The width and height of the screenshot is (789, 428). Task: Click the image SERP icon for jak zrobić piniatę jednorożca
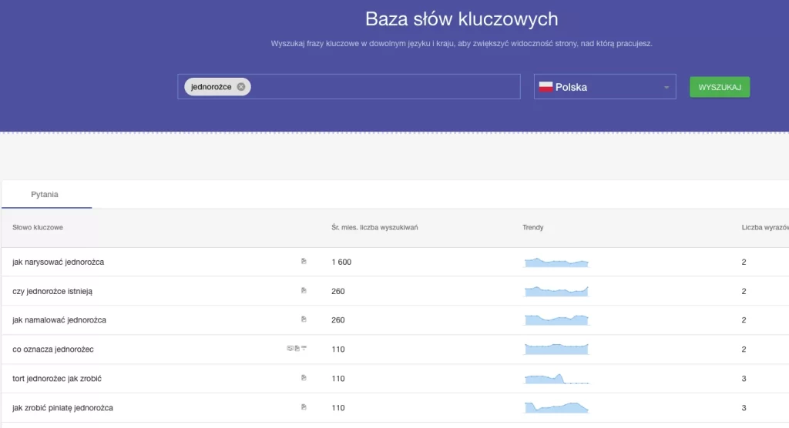pyautogui.click(x=304, y=407)
